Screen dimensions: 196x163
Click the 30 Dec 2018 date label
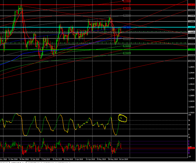(24, 159)
